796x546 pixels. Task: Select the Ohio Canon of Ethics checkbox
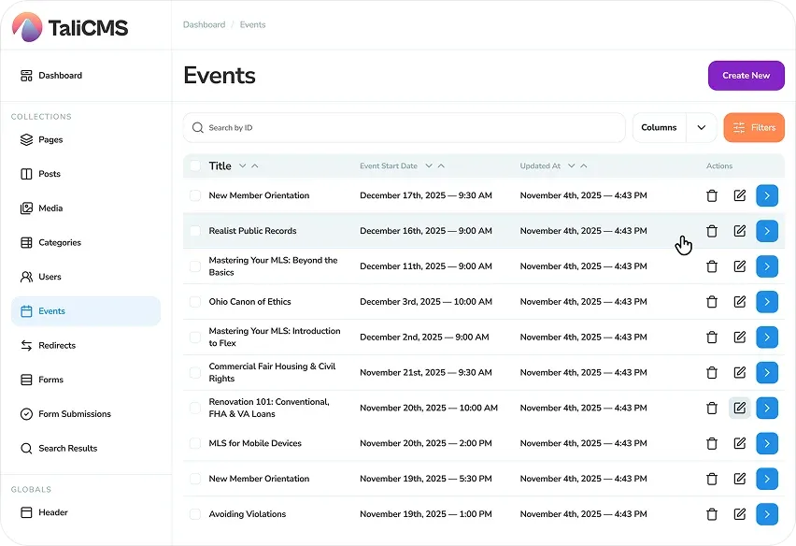pos(195,302)
